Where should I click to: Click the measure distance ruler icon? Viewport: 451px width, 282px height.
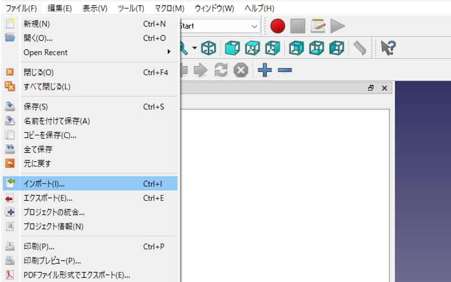[359, 48]
